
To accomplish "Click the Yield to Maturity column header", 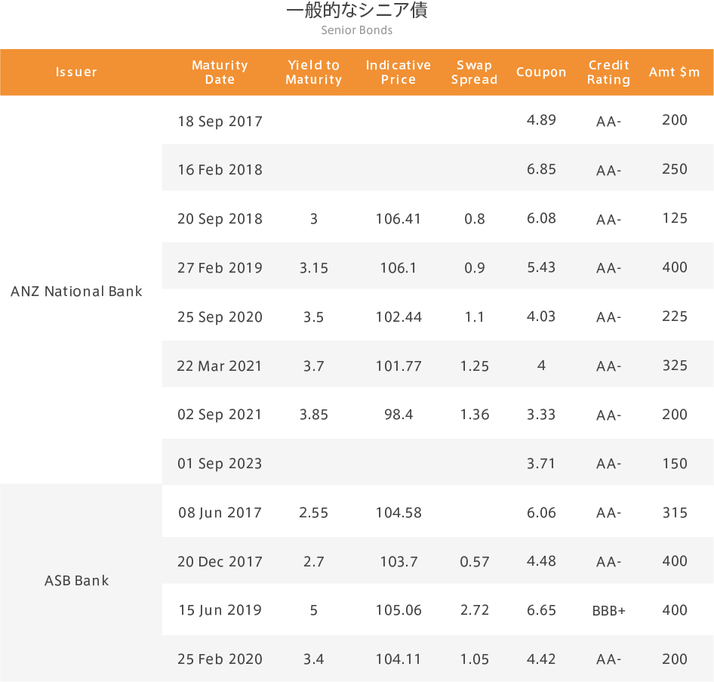I will [314, 72].
